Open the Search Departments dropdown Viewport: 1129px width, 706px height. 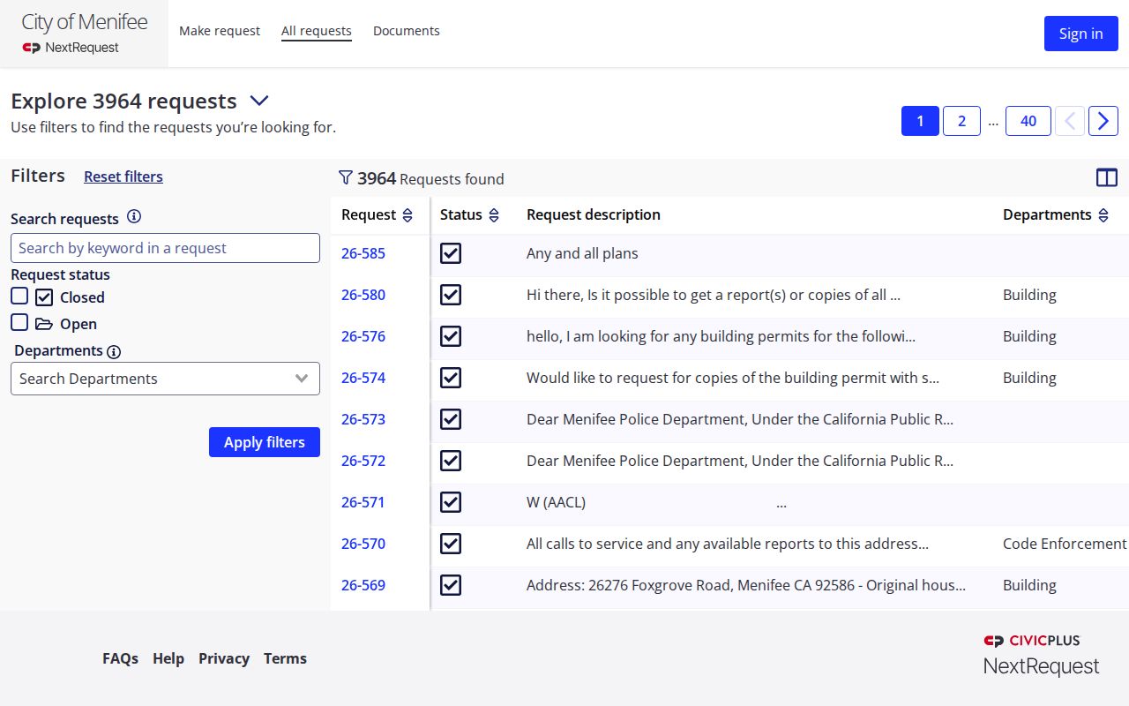[x=165, y=379]
